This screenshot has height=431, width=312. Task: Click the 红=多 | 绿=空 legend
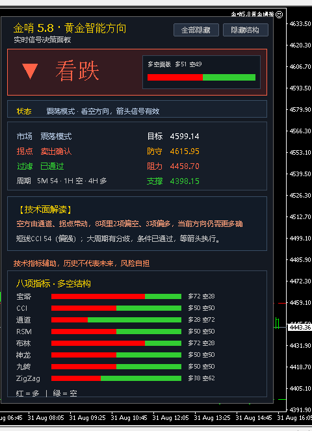[46, 393]
